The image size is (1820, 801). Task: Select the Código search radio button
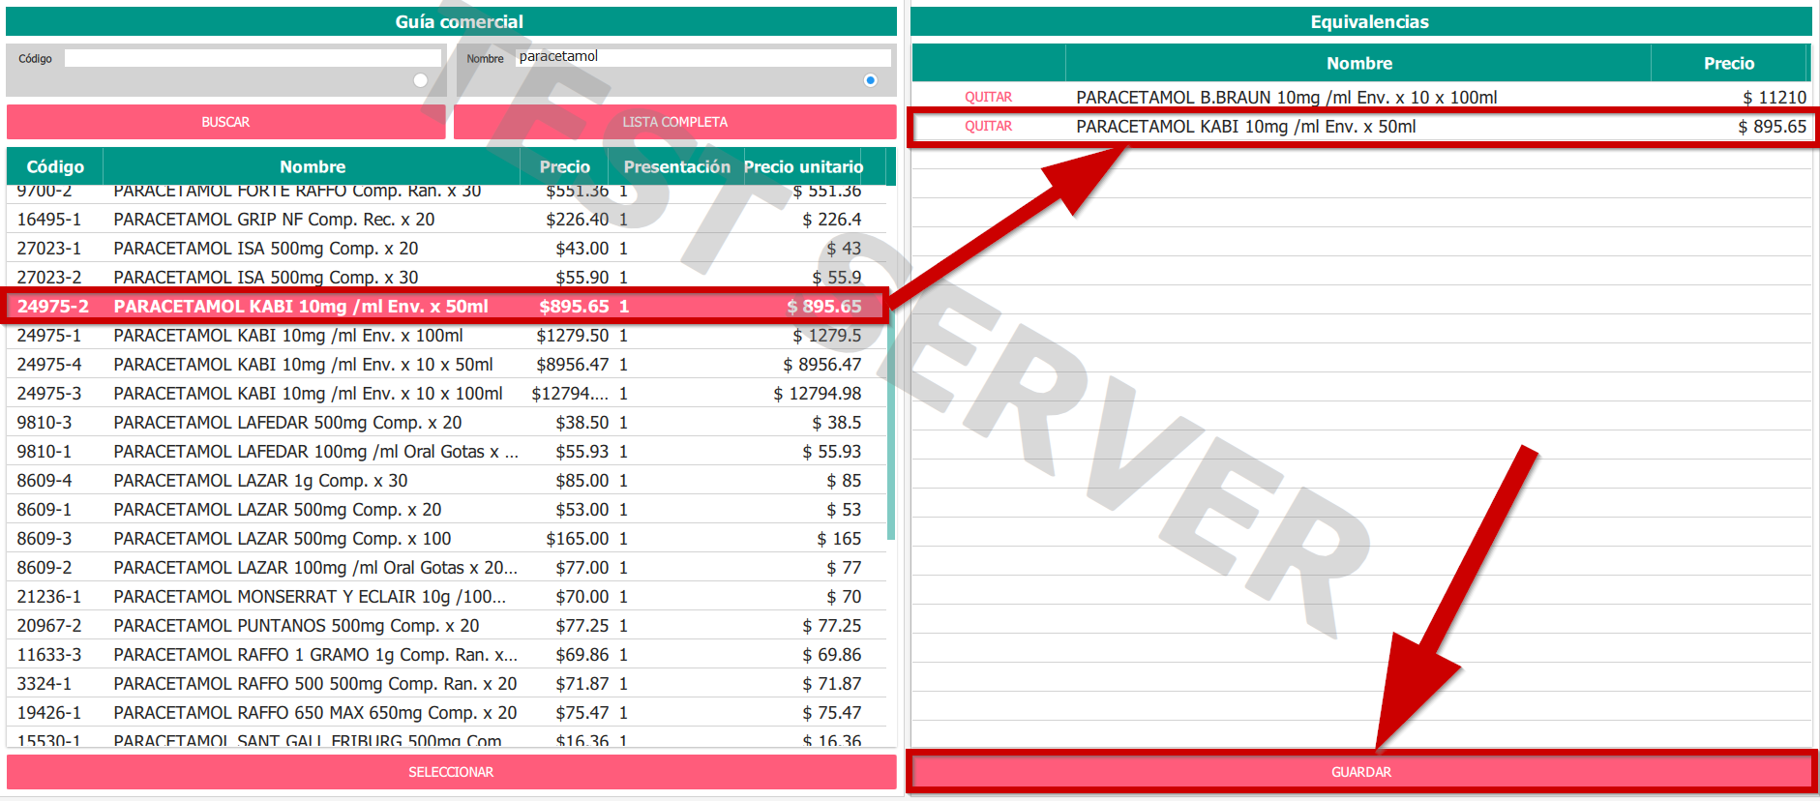pos(420,80)
